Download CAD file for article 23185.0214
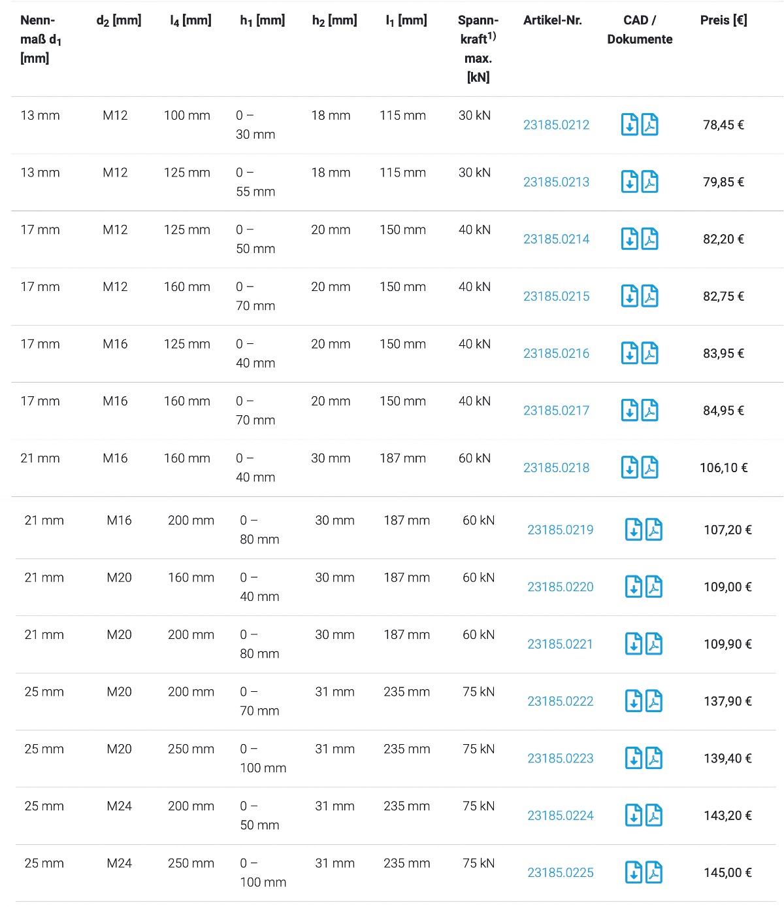Image resolution: width=784 pixels, height=907 pixels. pos(629,239)
